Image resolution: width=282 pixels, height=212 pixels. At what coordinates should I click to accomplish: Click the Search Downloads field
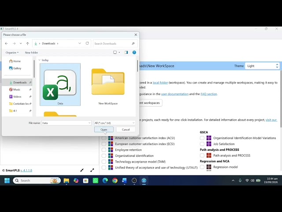tap(115, 43)
